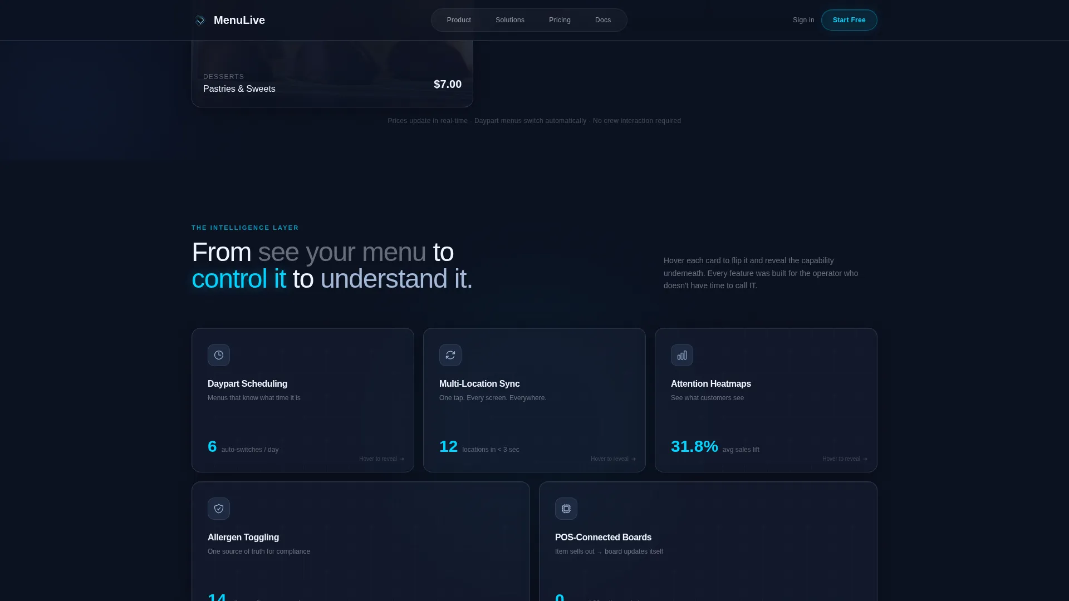Click the Daypart Scheduling card title
The width and height of the screenshot is (1069, 601).
[247, 383]
